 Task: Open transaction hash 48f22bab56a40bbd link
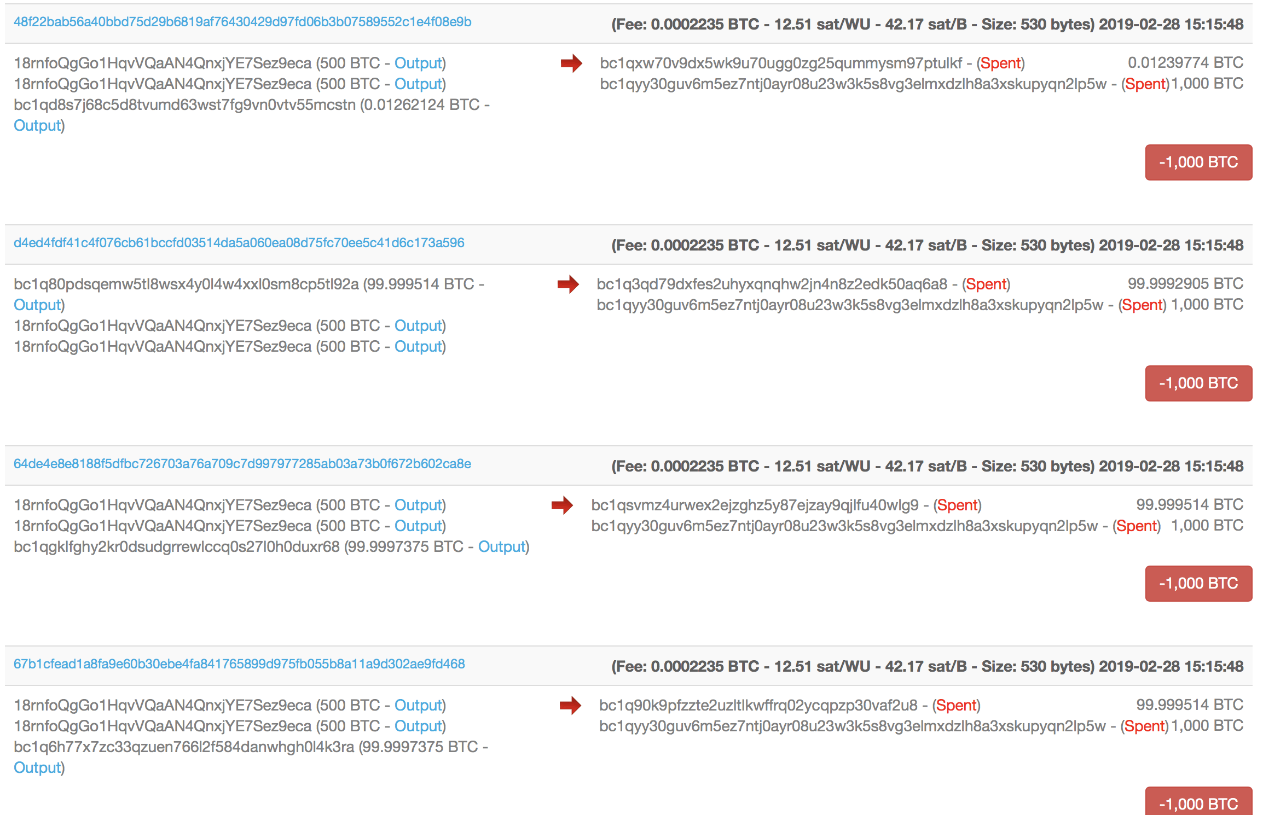pos(242,22)
